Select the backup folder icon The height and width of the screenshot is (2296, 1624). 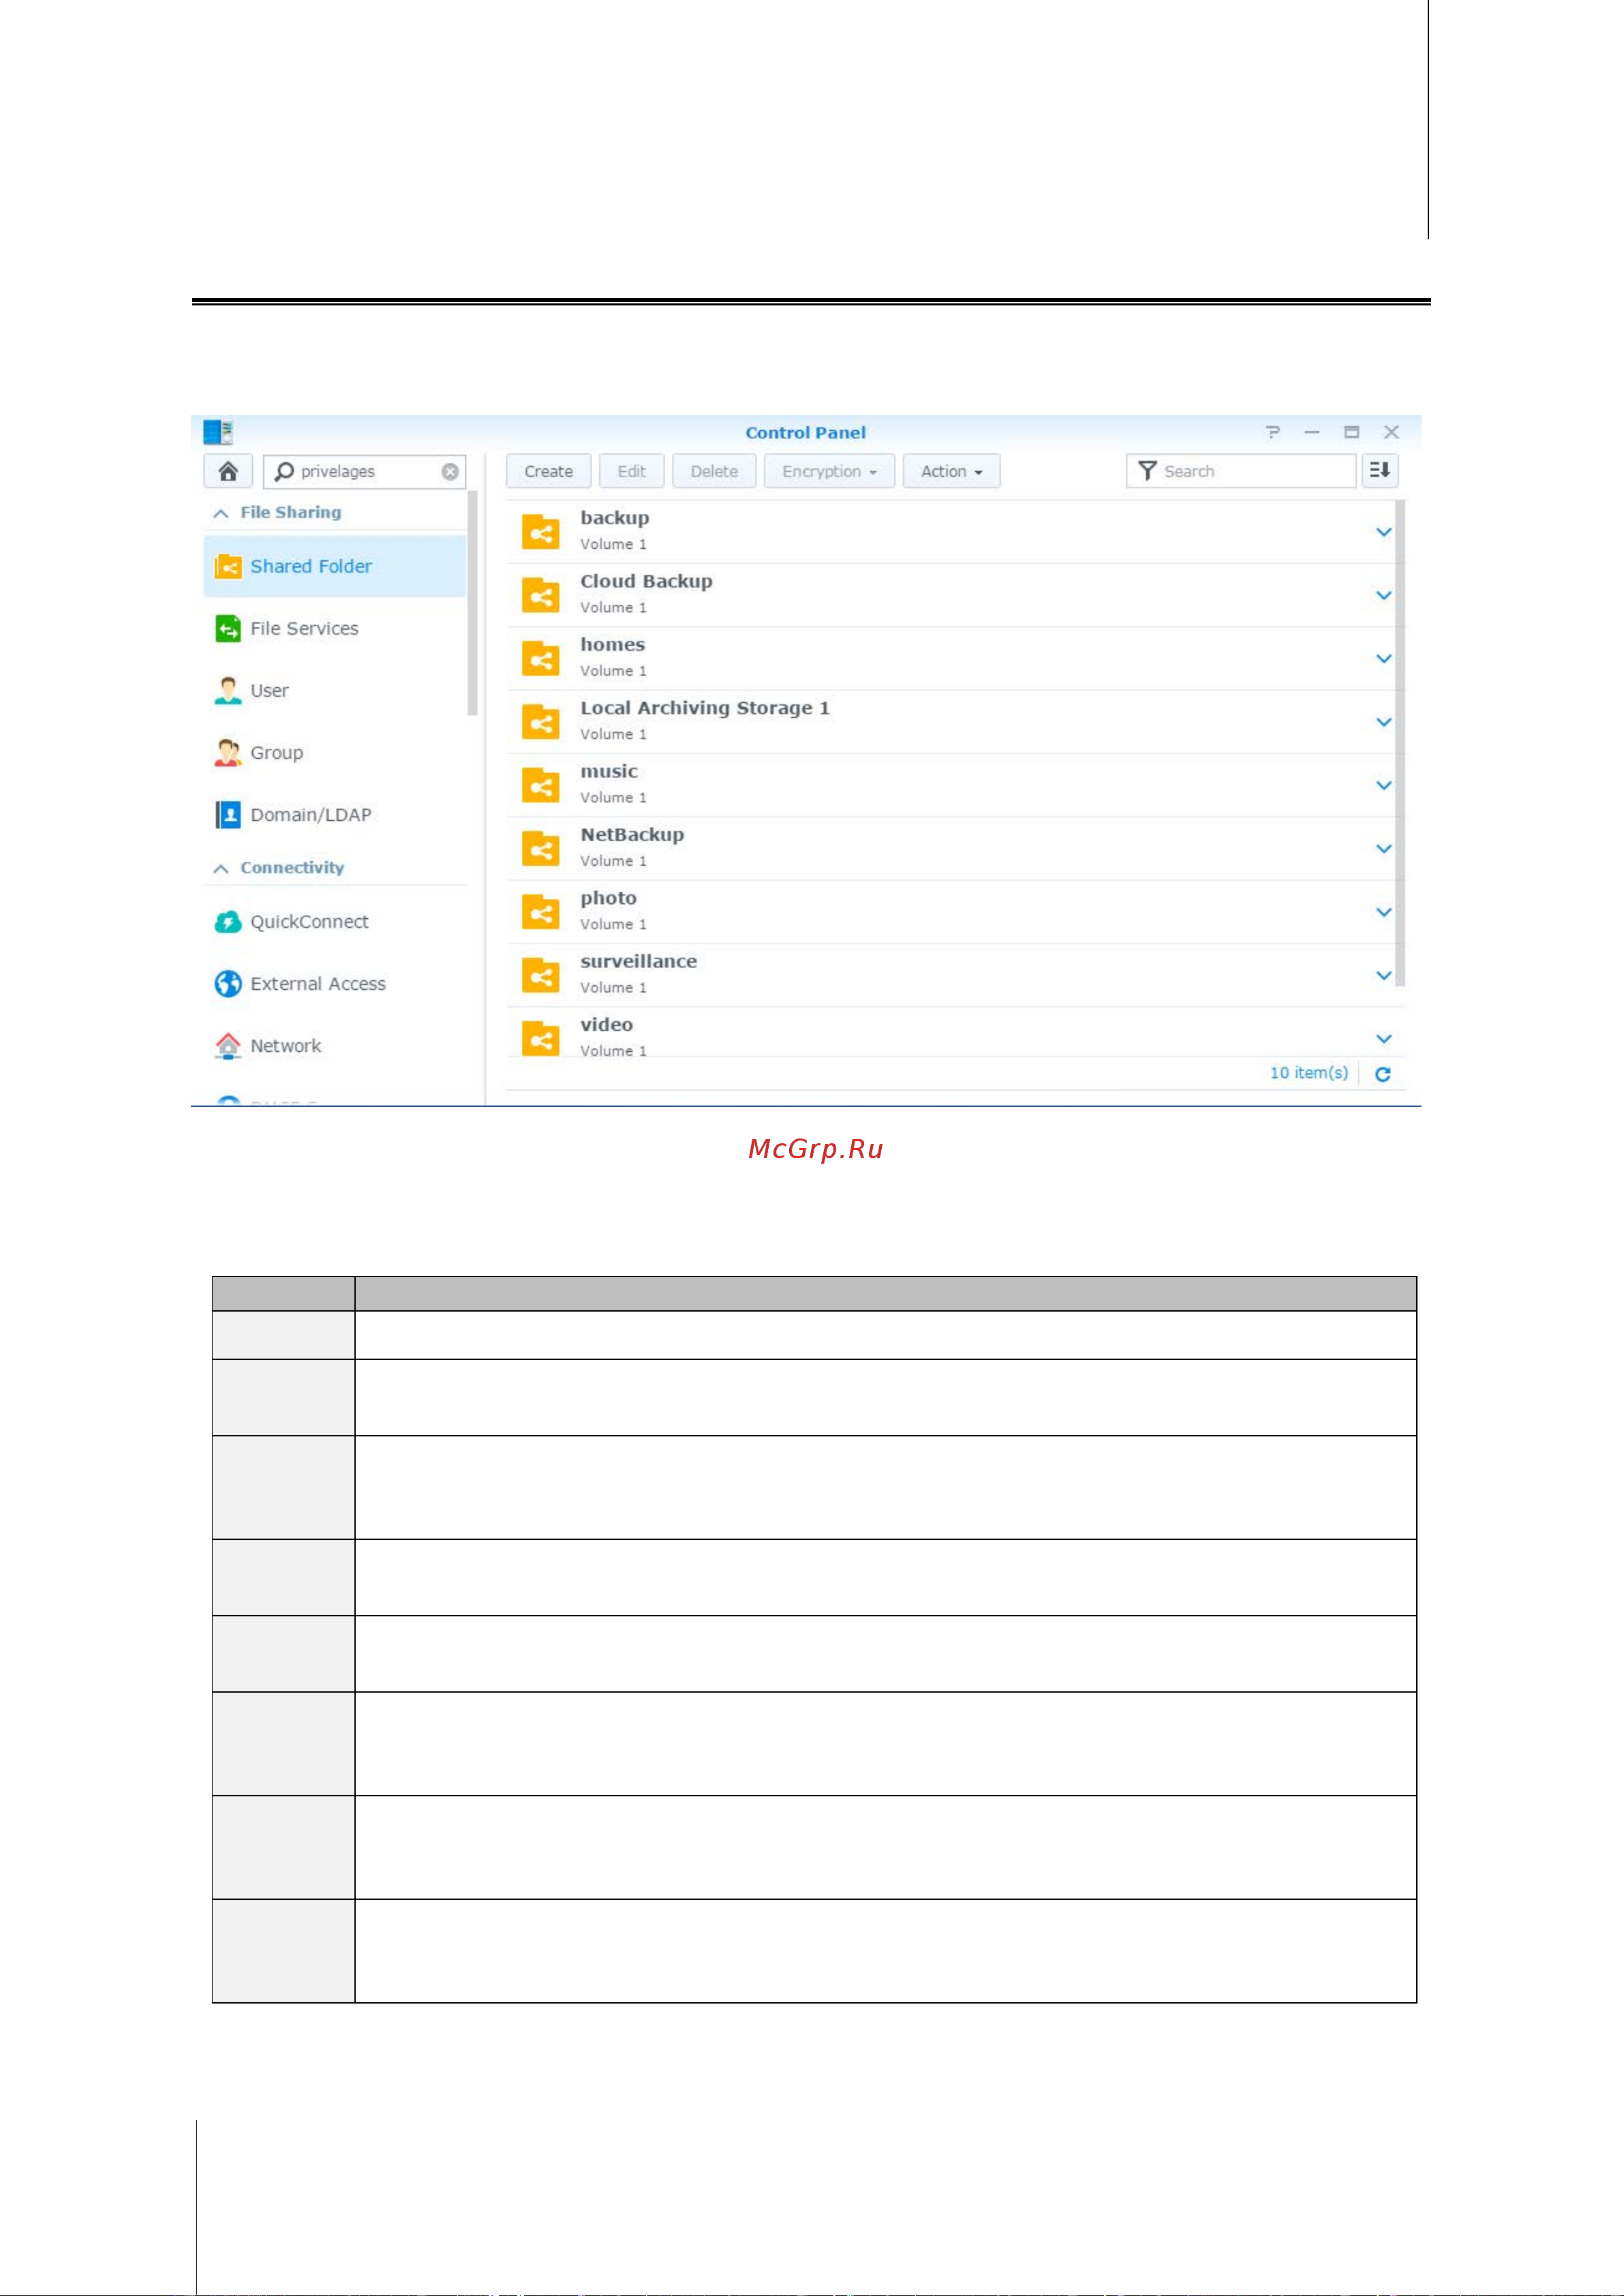pyautogui.click(x=541, y=532)
